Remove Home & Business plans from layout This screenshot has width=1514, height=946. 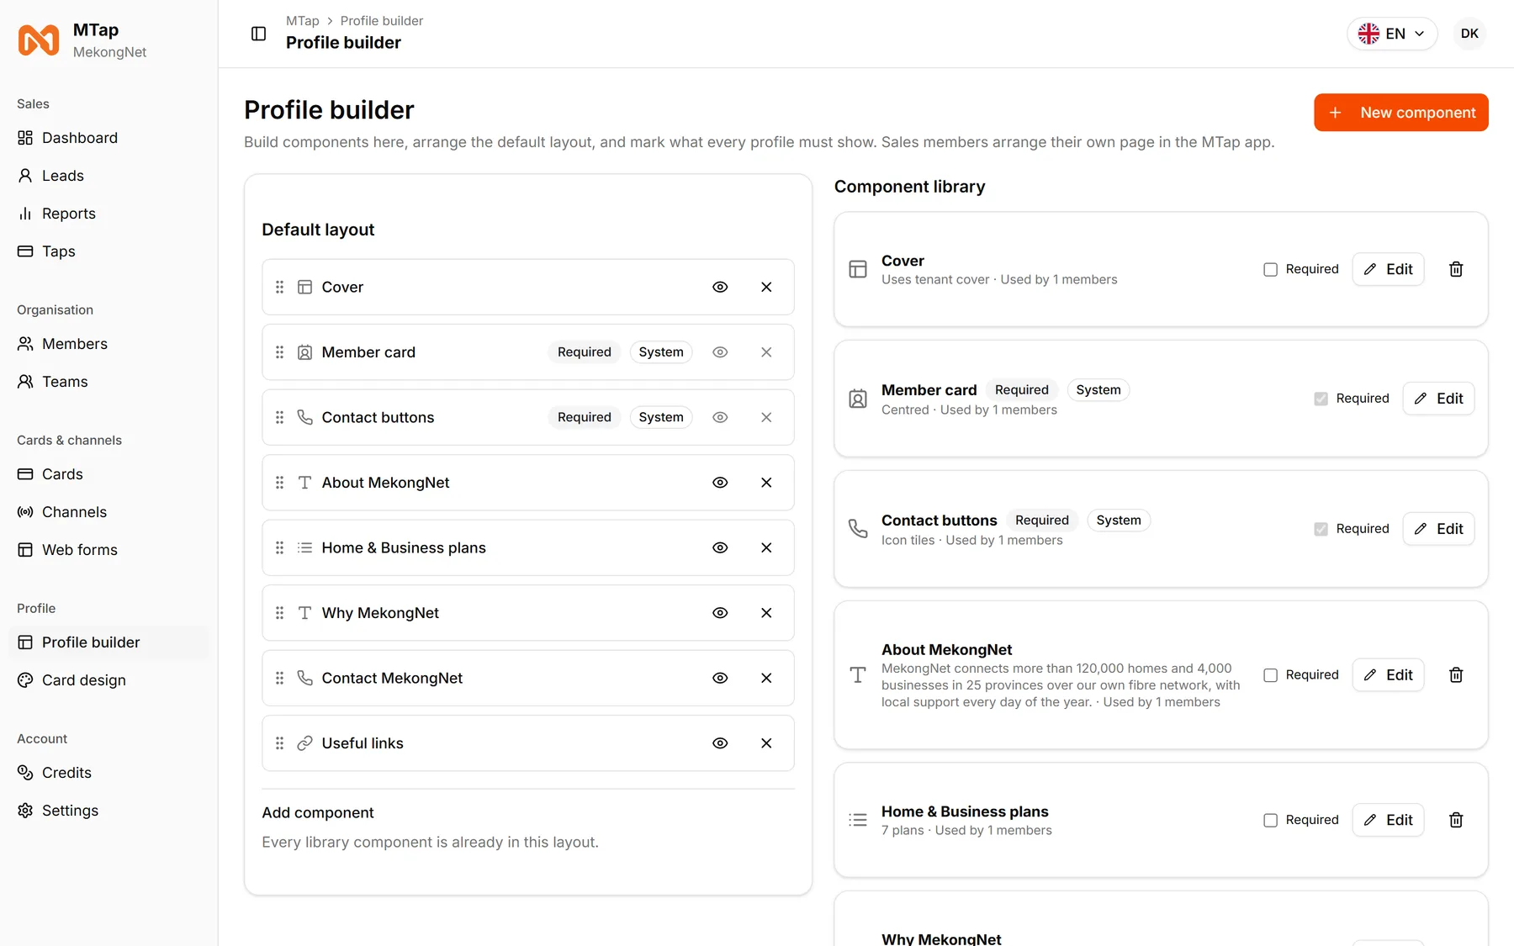[x=766, y=547]
